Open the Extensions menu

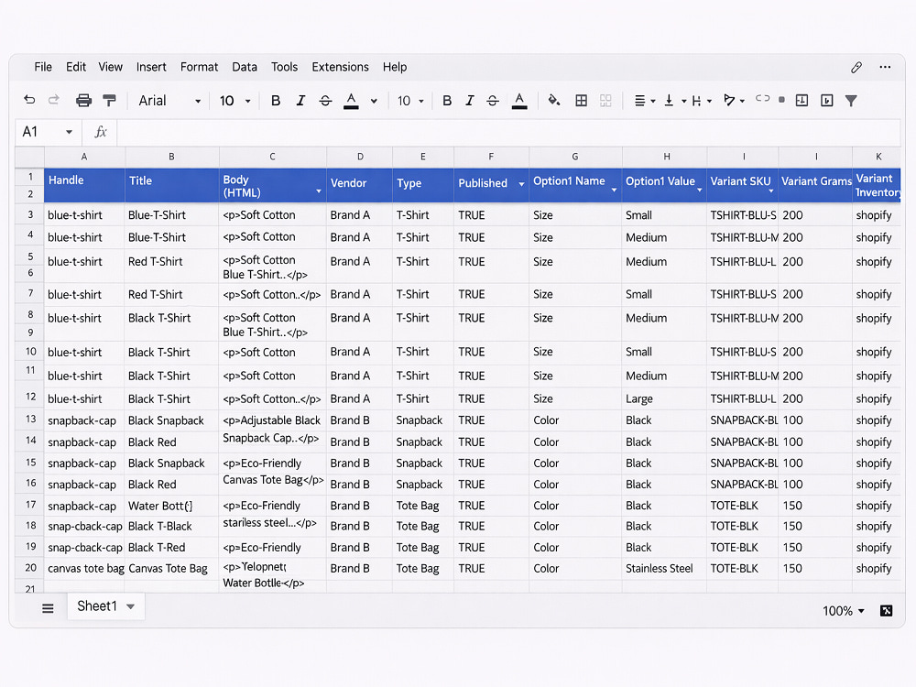[x=340, y=67]
